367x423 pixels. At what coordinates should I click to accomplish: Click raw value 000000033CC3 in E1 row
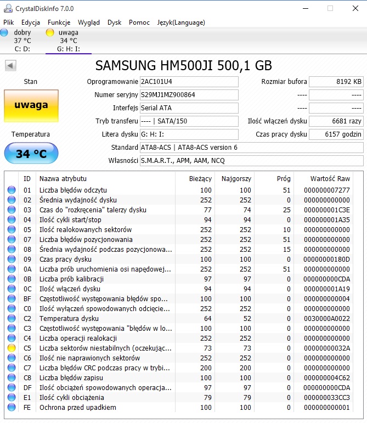coord(327,398)
